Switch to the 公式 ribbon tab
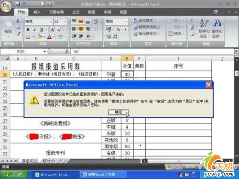The height and width of the screenshot is (179, 239). click(x=76, y=12)
